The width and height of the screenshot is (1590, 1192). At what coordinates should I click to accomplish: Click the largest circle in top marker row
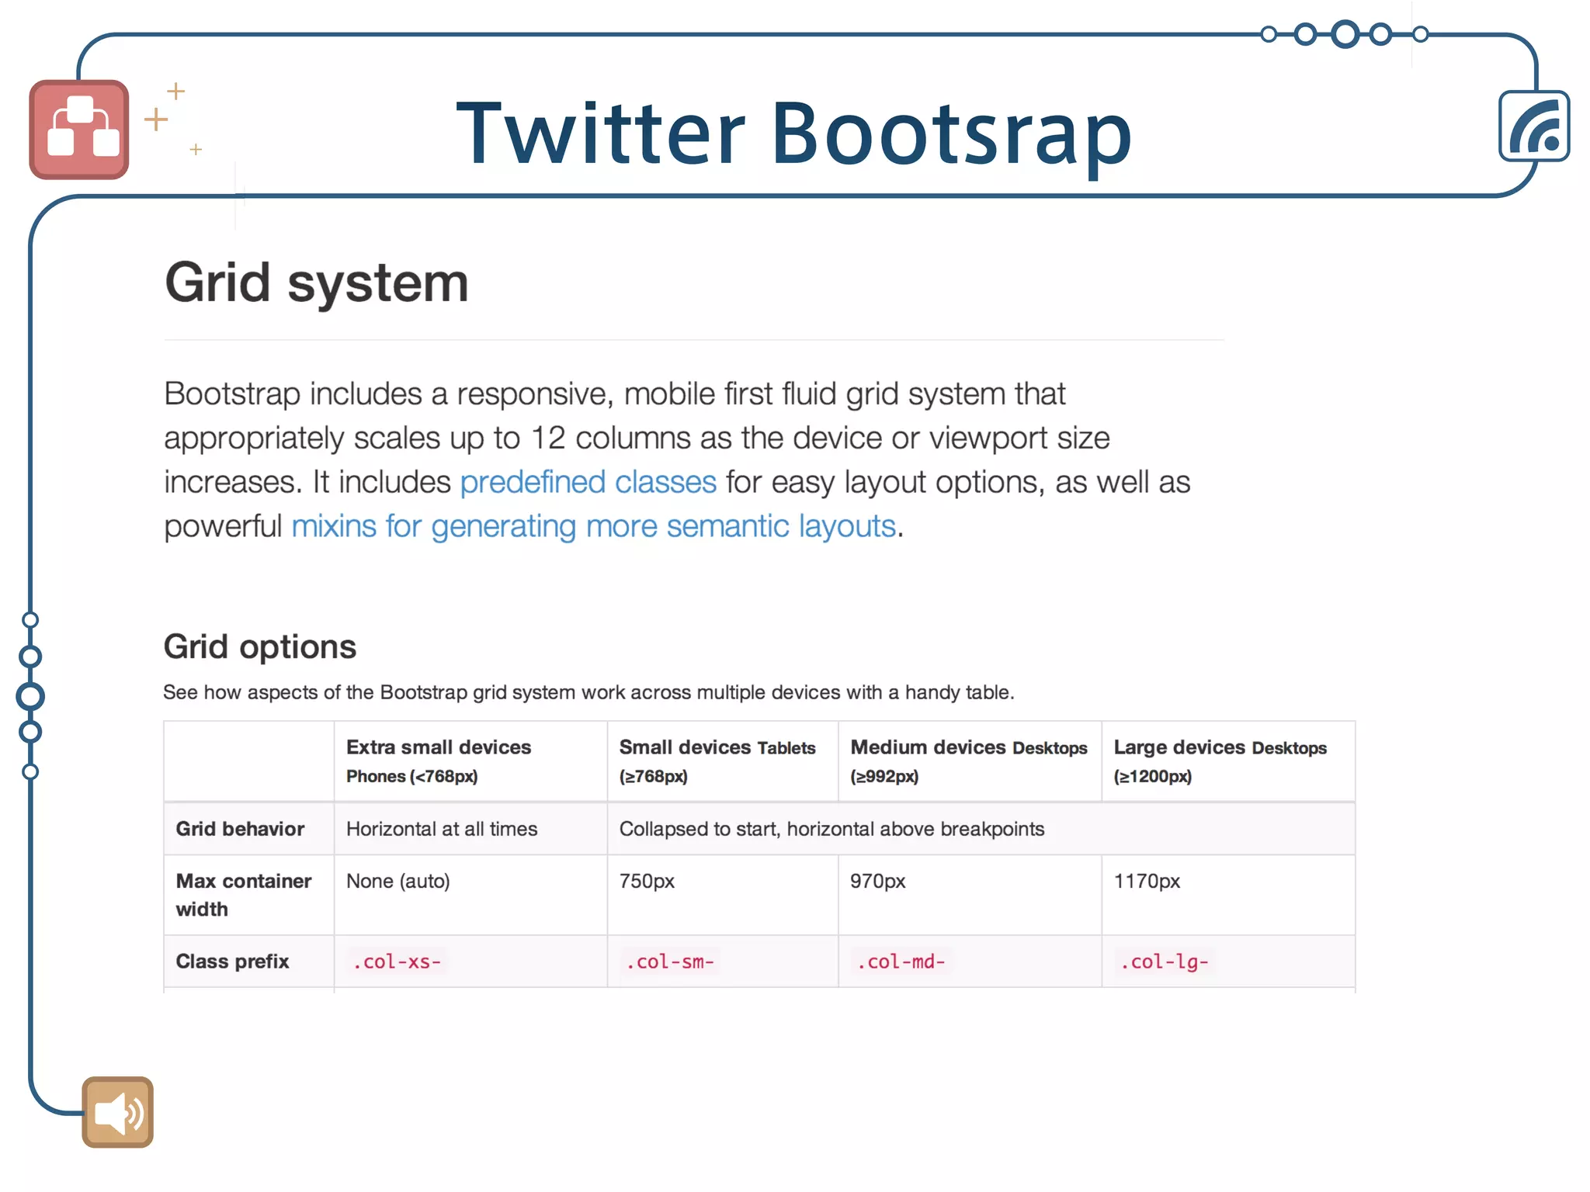tap(1345, 34)
